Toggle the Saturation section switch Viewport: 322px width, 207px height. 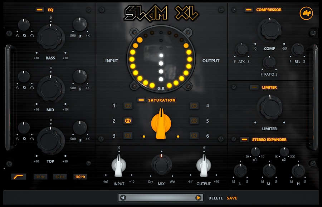pyautogui.click(x=141, y=100)
